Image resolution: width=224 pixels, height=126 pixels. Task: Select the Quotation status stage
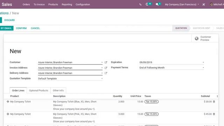(181, 28)
